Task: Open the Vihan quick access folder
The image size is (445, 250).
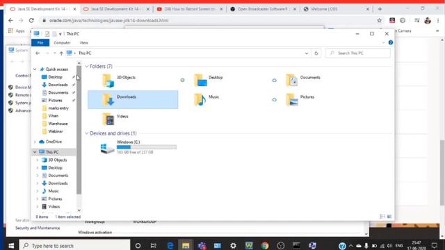Action: pos(53,116)
